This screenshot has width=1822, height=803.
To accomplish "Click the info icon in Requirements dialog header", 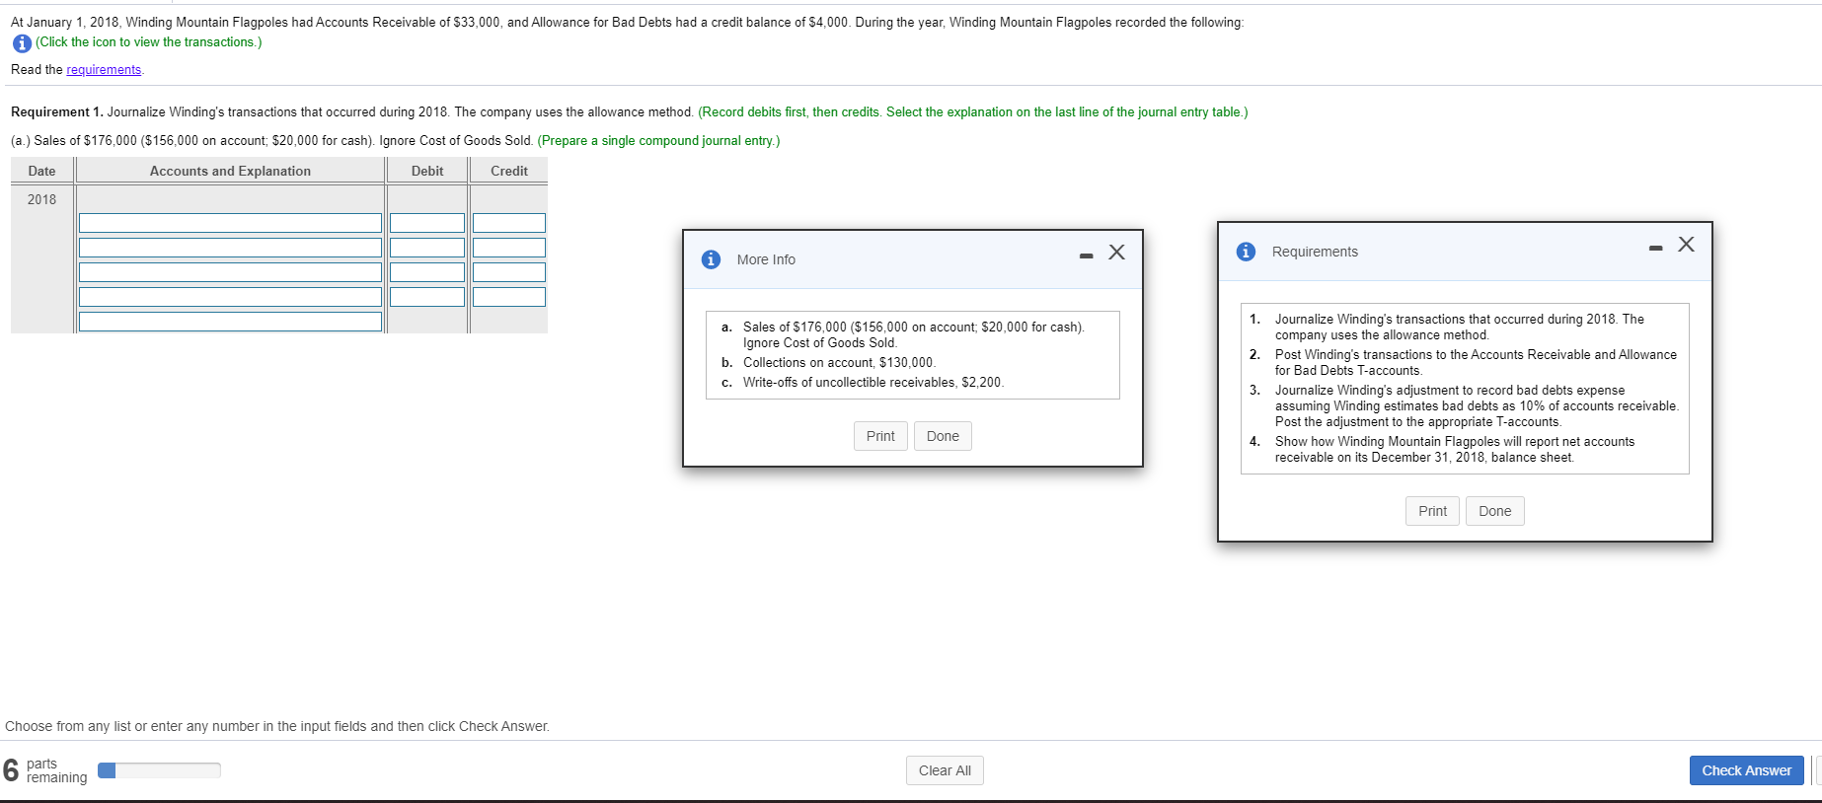I will click(x=1247, y=252).
